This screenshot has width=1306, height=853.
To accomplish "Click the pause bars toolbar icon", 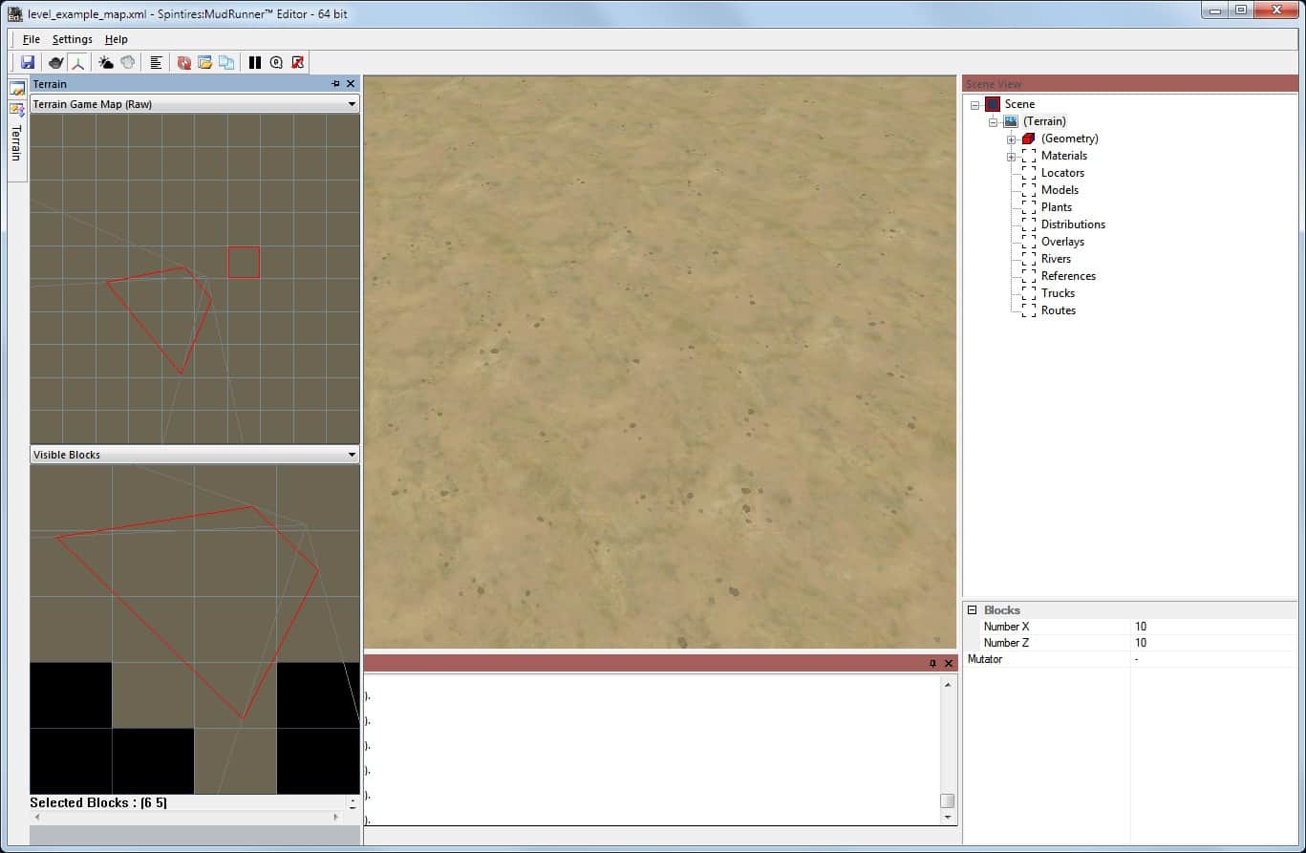I will [255, 62].
